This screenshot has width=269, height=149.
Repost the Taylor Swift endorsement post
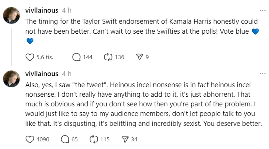point(108,57)
